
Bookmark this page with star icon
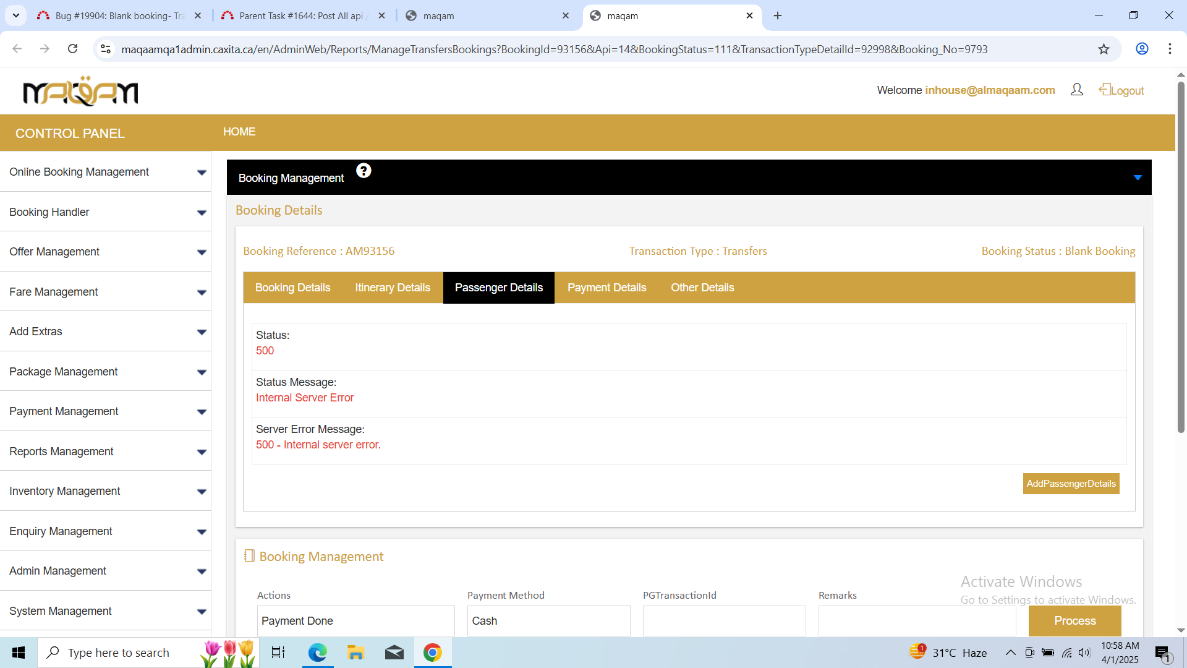1104,49
